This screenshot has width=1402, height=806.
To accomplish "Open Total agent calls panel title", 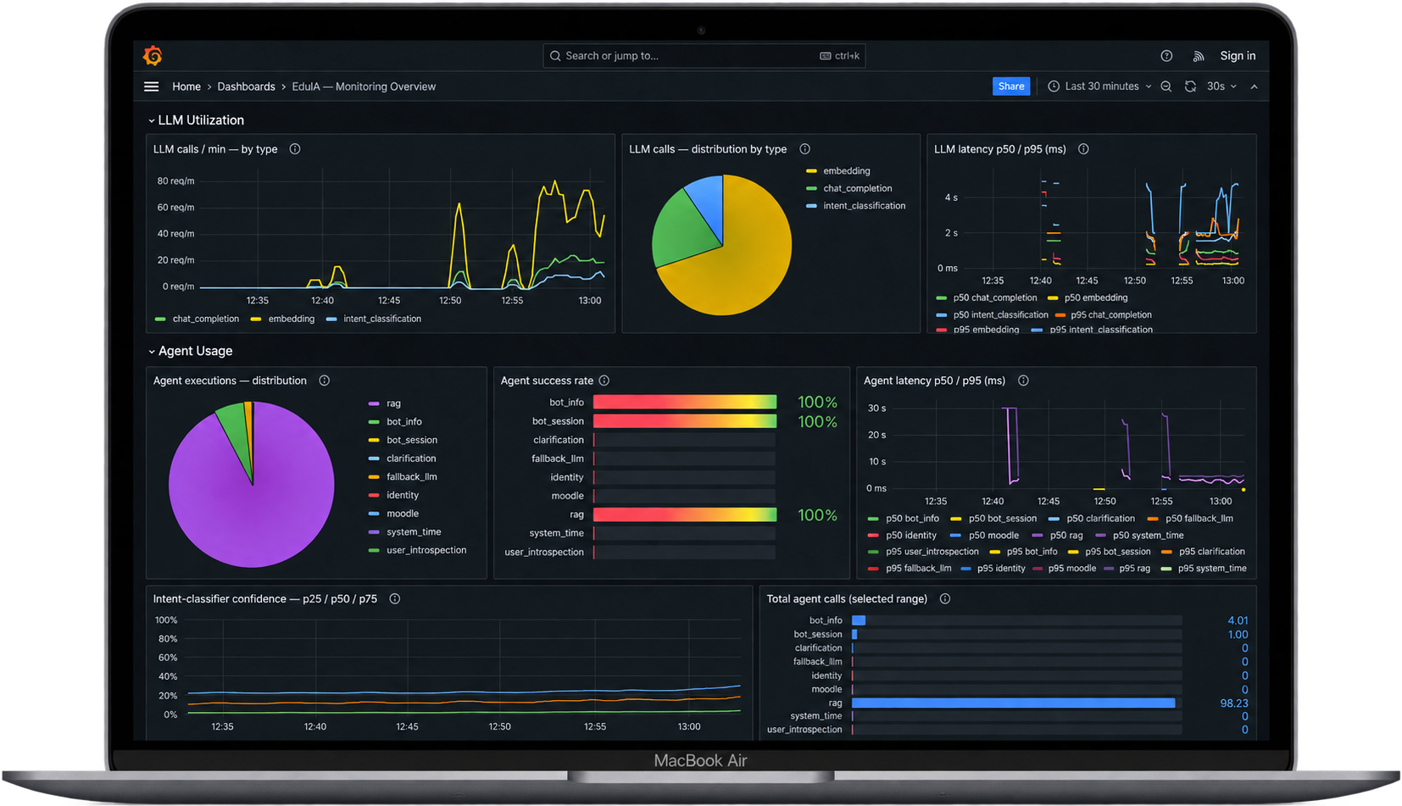I will pos(847,598).
